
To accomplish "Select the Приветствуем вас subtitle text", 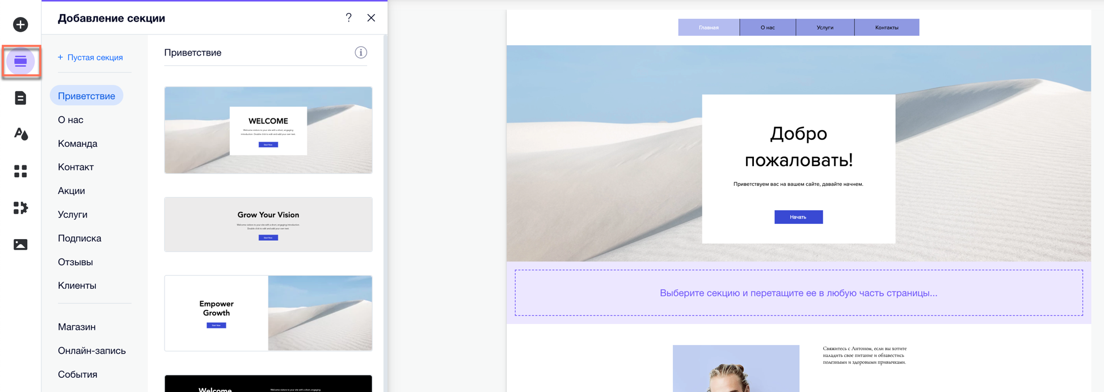I will click(x=798, y=184).
